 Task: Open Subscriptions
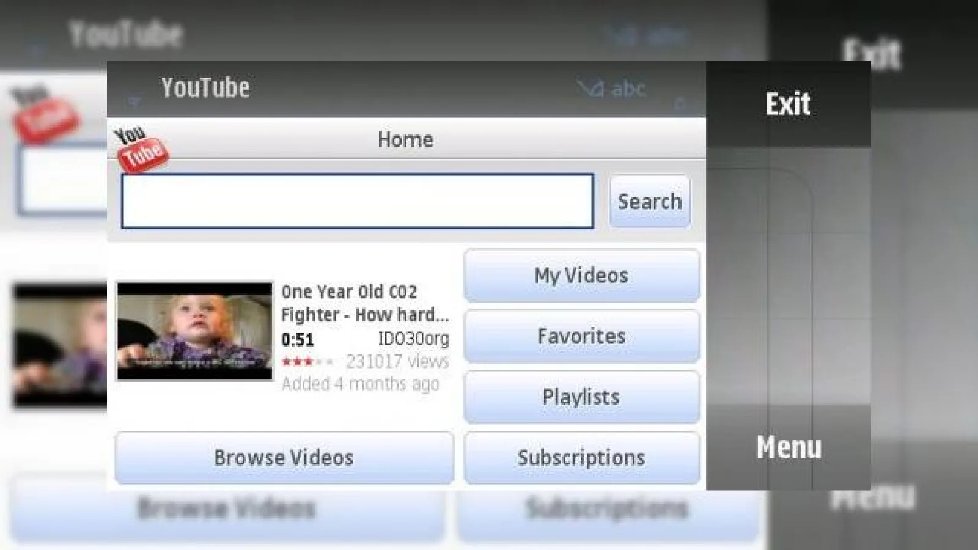(581, 458)
